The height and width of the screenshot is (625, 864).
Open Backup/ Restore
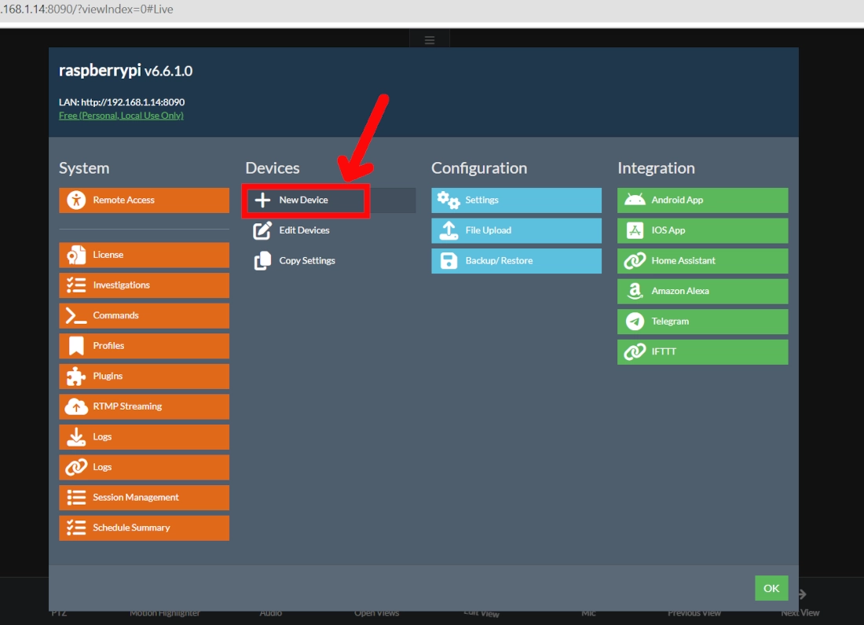tap(516, 261)
